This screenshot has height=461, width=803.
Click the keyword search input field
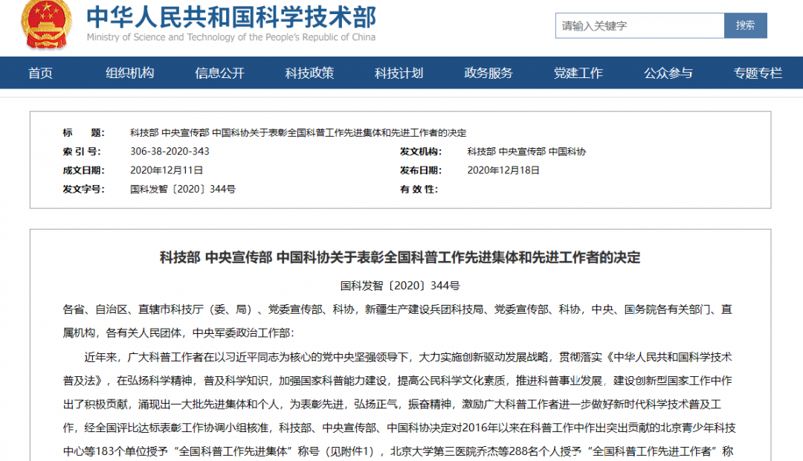(639, 25)
